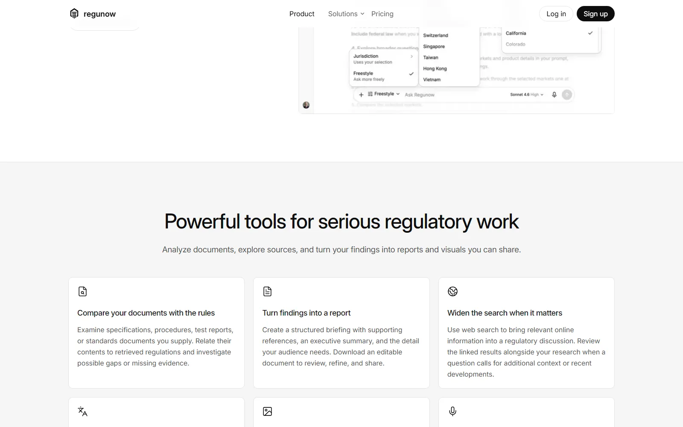
Task: Click the document search icon on the Compare card
Action: click(82, 291)
